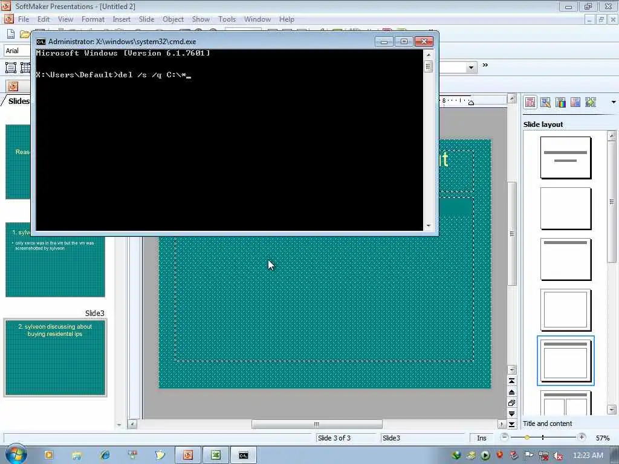Expand the sidebar mode dropdown arrow
This screenshot has width=619, height=464.
point(614,102)
